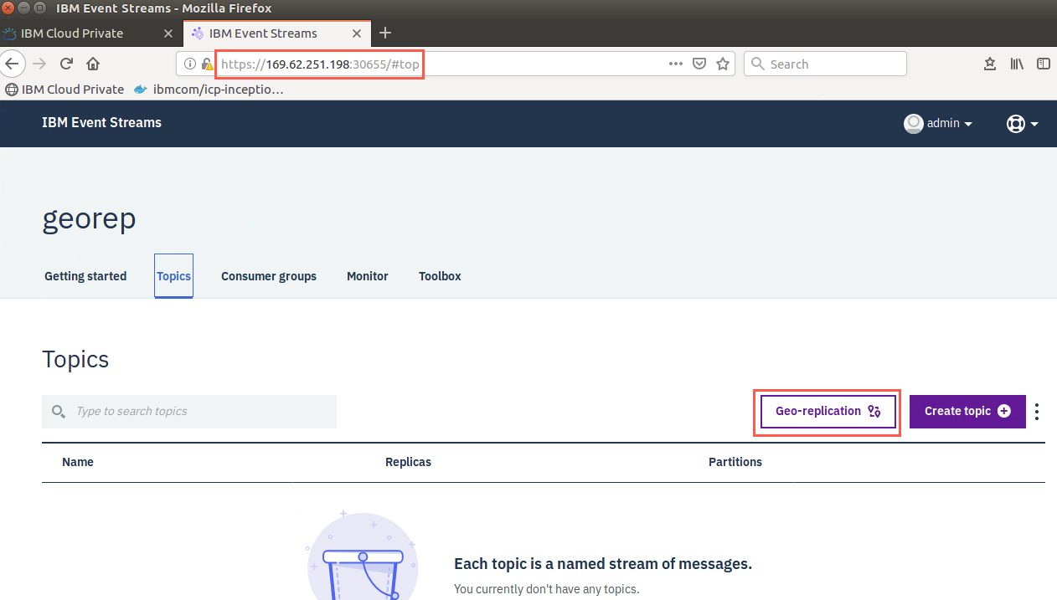
Task: Click the Create topic button
Action: click(x=967, y=412)
